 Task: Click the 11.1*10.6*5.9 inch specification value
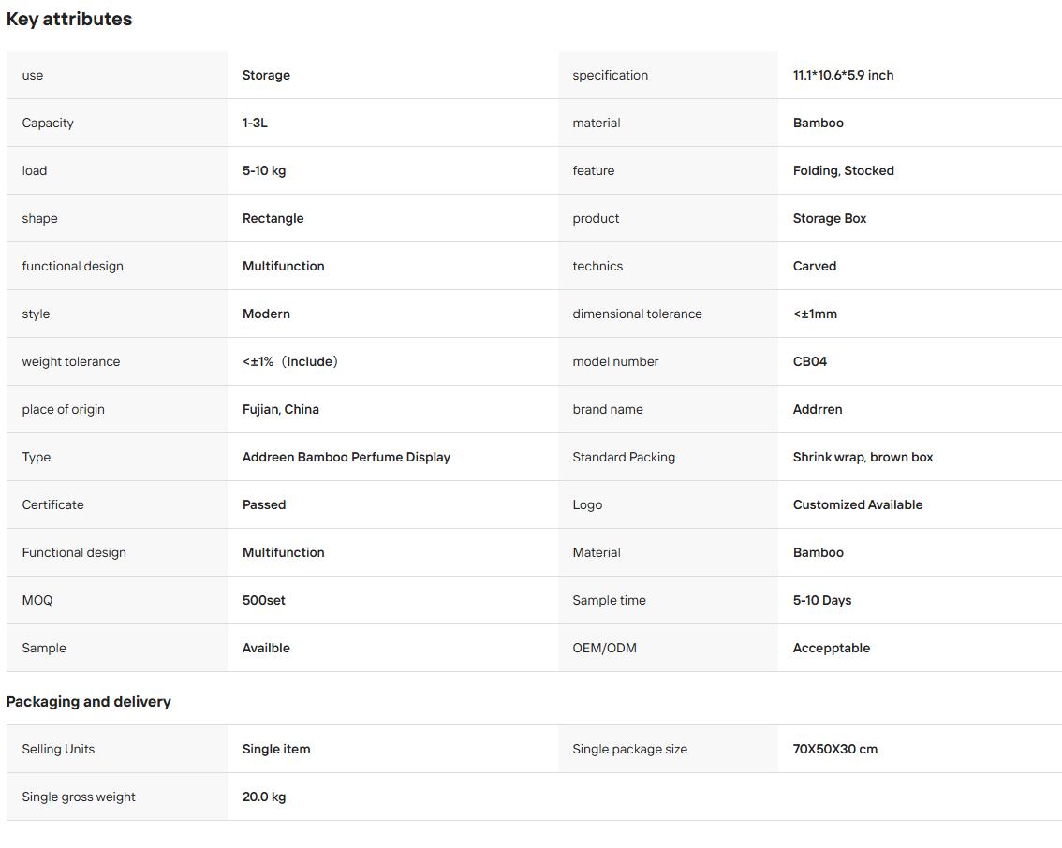point(843,75)
